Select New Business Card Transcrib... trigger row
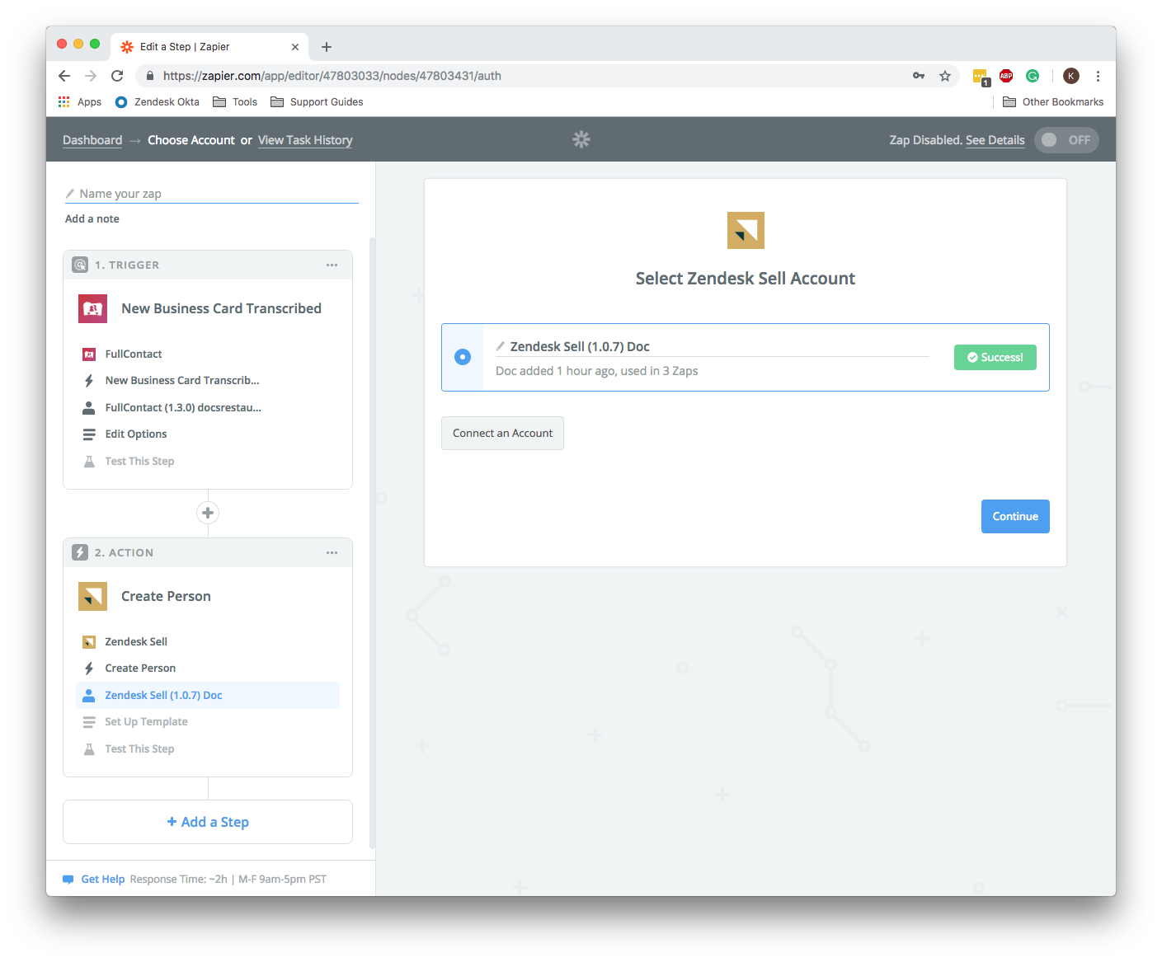The image size is (1162, 962). 208,380
